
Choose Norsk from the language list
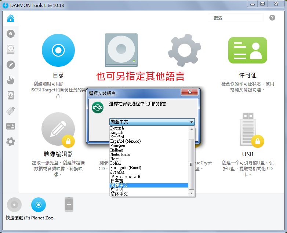pyautogui.click(x=149, y=159)
